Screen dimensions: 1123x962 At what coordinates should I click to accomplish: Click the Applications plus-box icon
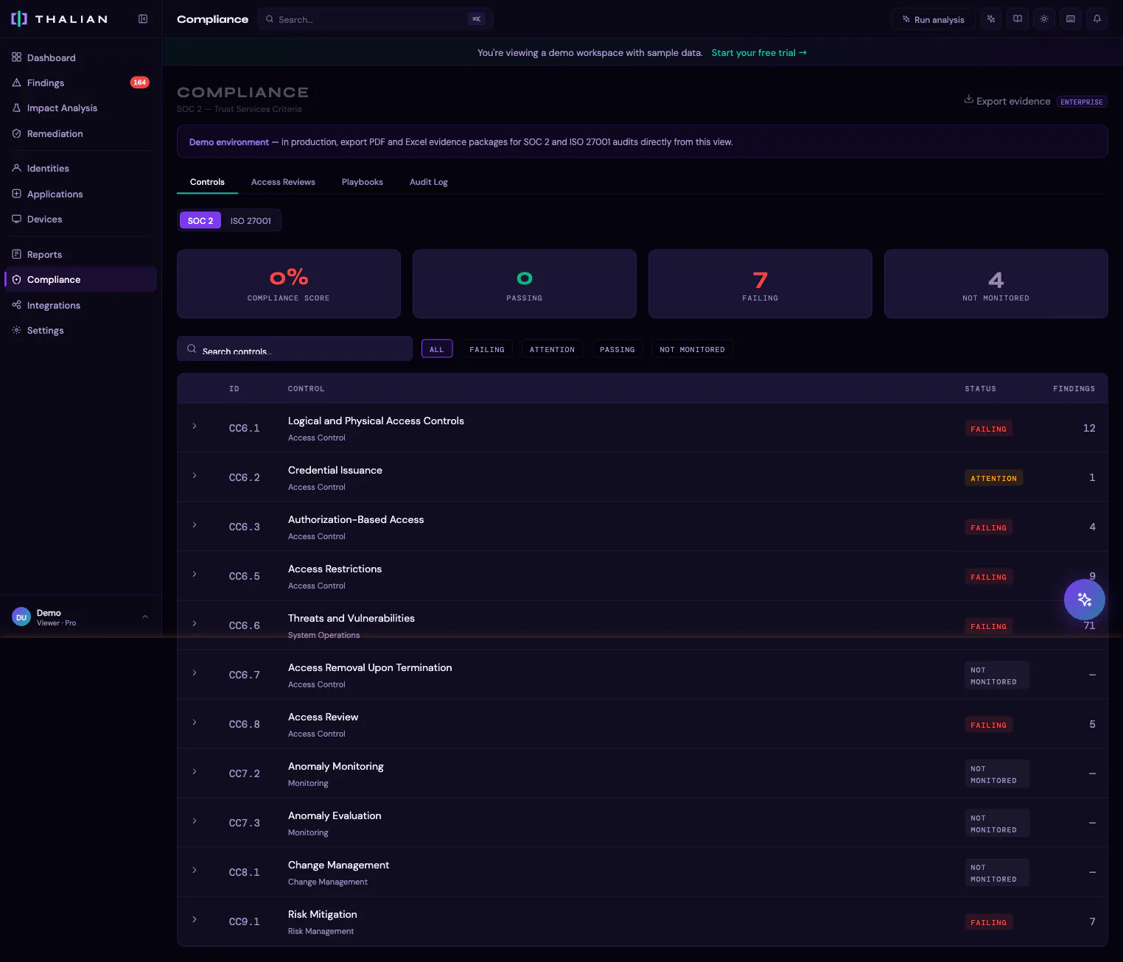point(16,194)
